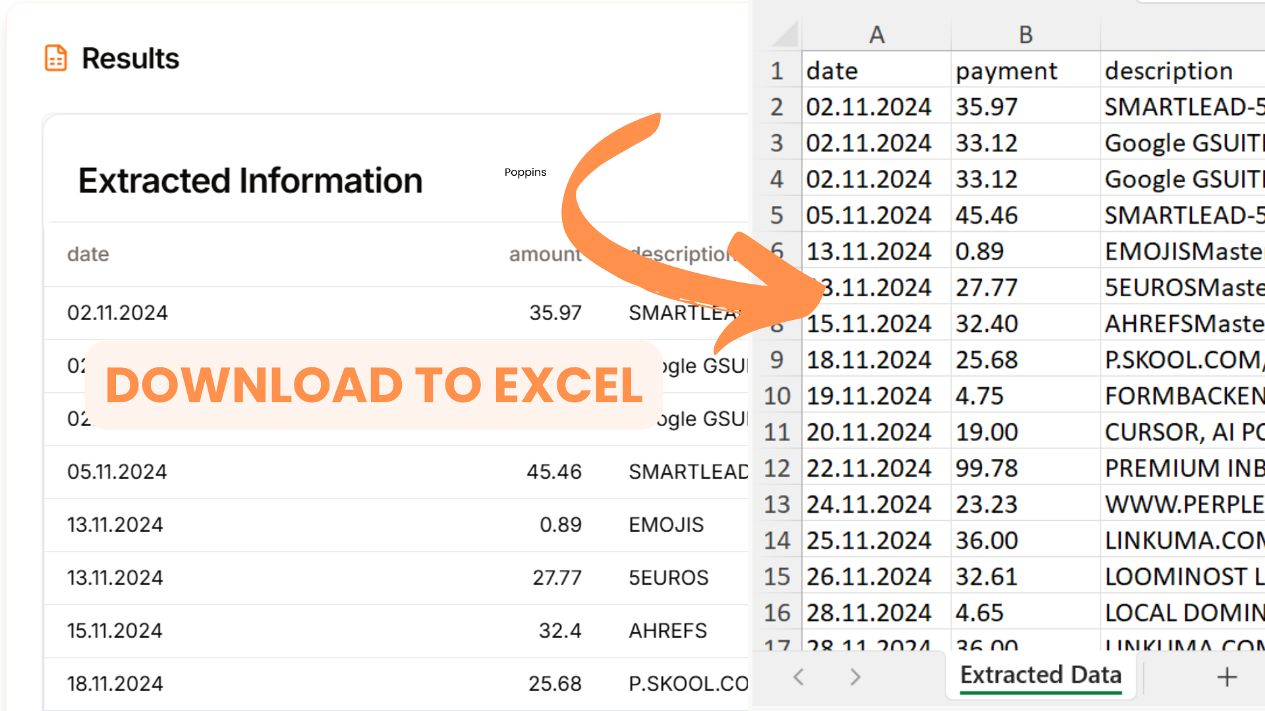Click the spreadsheet cell with 99.78
1265x711 pixels.
tap(986, 469)
